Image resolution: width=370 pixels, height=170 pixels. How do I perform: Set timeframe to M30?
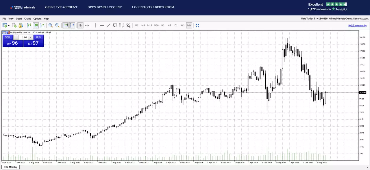pos(156,25)
